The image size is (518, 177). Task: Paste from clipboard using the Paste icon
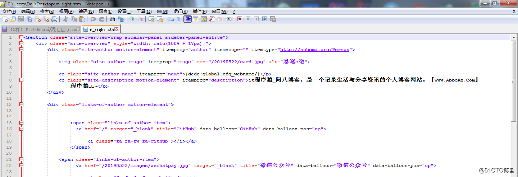82,19
